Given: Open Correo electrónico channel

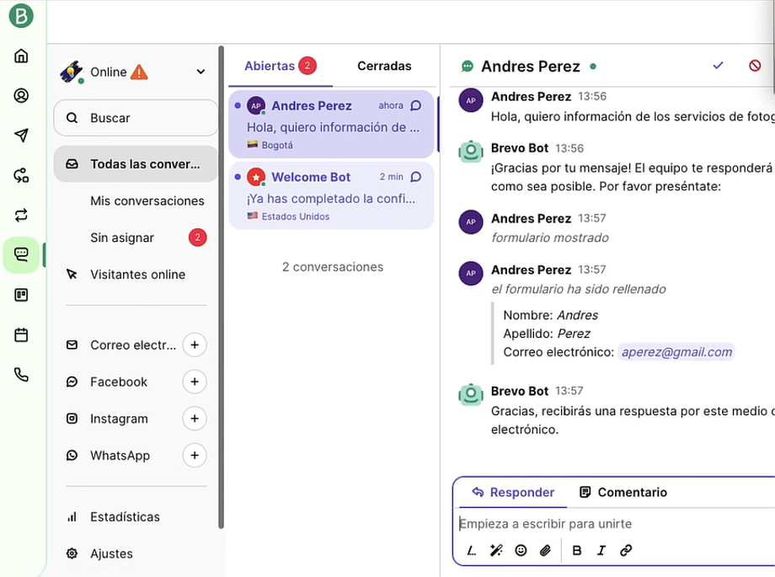Looking at the screenshot, I should (x=121, y=345).
